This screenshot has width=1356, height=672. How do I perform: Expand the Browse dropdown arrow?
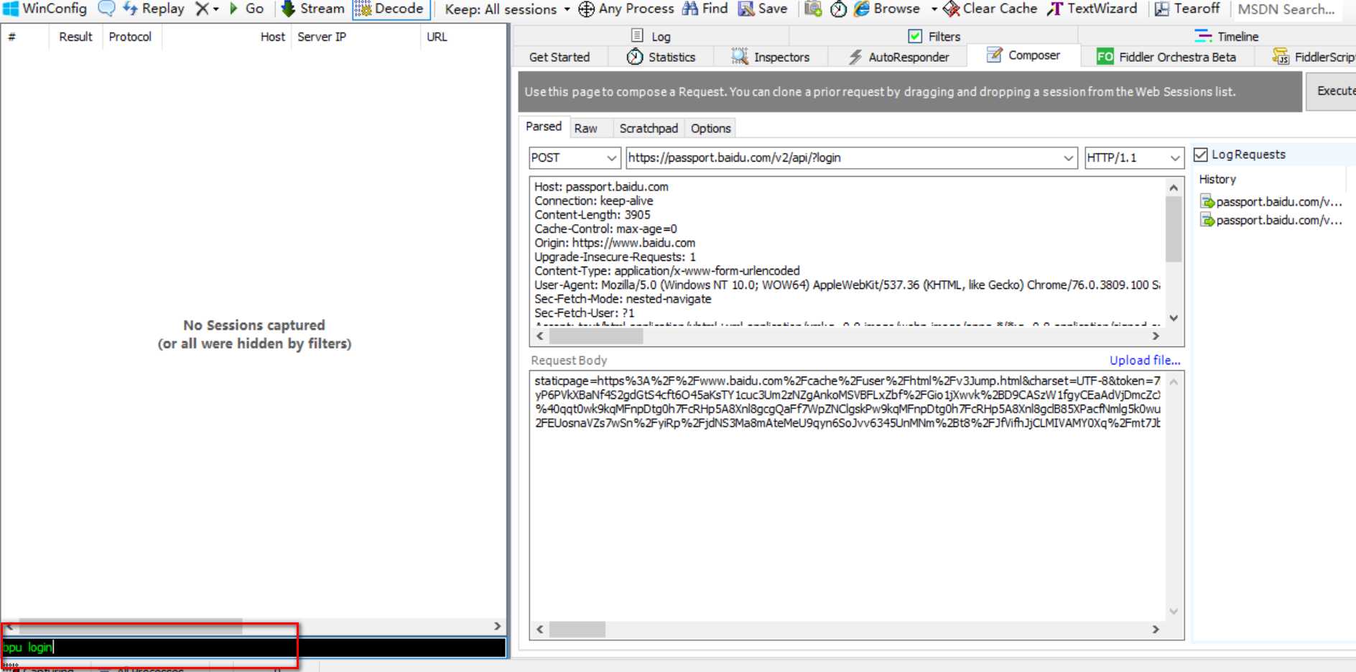[934, 9]
